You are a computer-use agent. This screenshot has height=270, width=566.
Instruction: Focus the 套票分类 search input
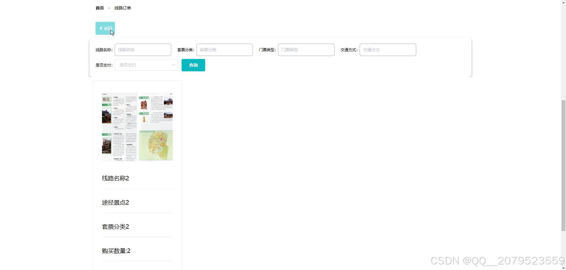pos(225,50)
